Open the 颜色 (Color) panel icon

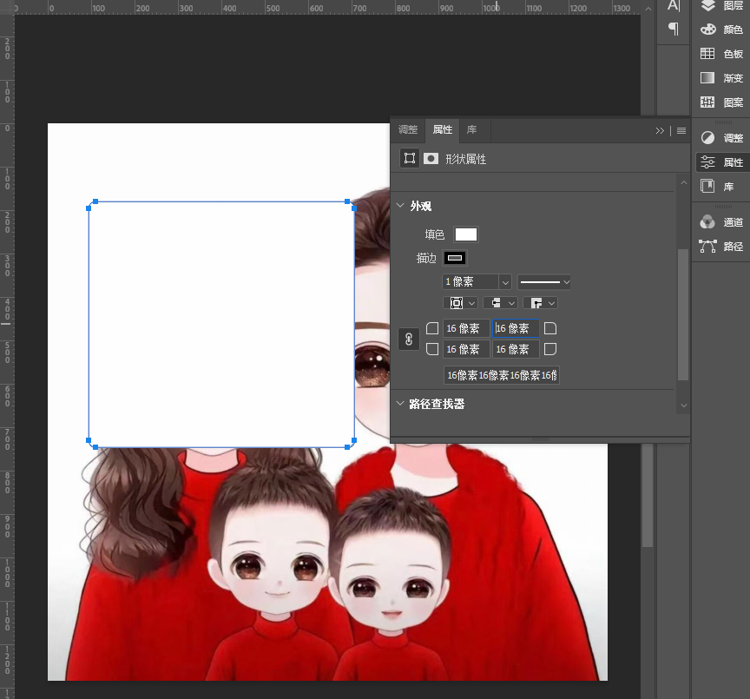tap(708, 30)
